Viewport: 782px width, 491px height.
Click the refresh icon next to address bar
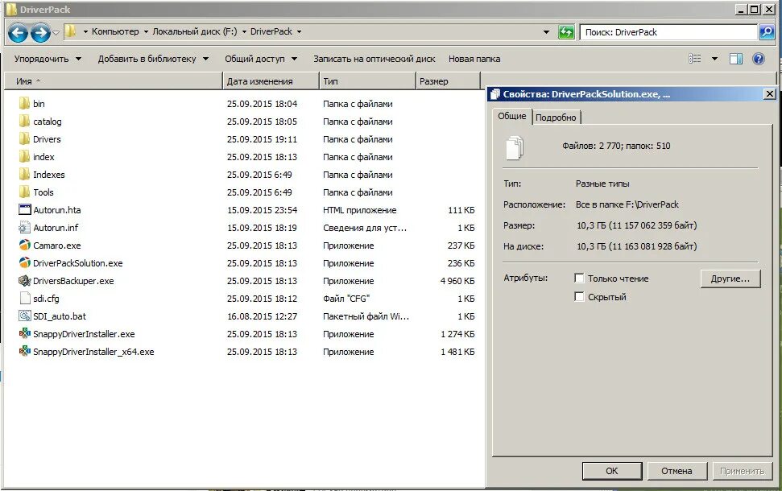pyautogui.click(x=566, y=32)
